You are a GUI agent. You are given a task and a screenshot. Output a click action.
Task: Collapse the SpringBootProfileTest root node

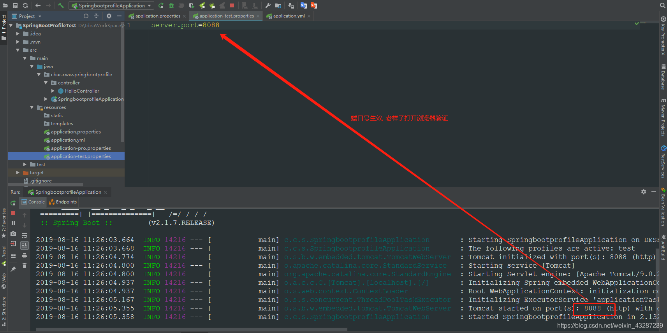click(11, 25)
